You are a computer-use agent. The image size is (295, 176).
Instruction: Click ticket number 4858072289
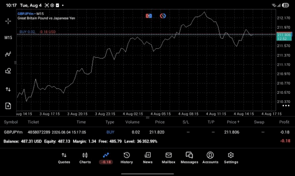pyautogui.click(x=39, y=132)
